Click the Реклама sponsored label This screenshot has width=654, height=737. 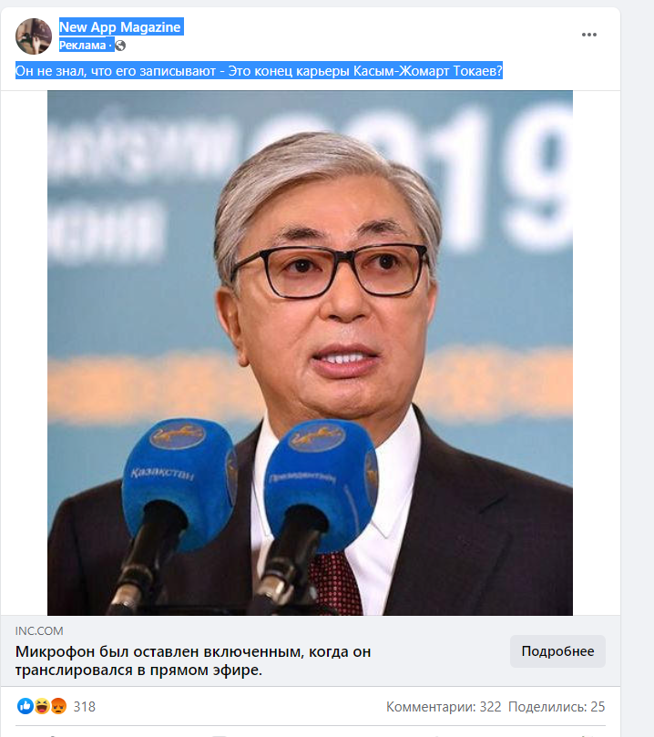[x=83, y=46]
